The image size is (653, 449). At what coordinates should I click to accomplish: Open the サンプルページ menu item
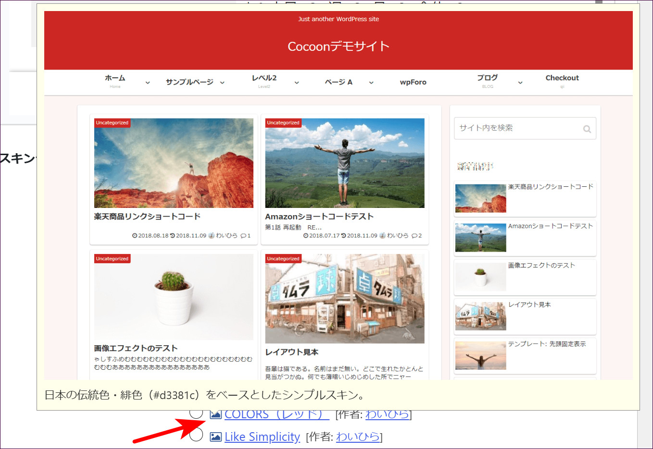[x=189, y=82]
